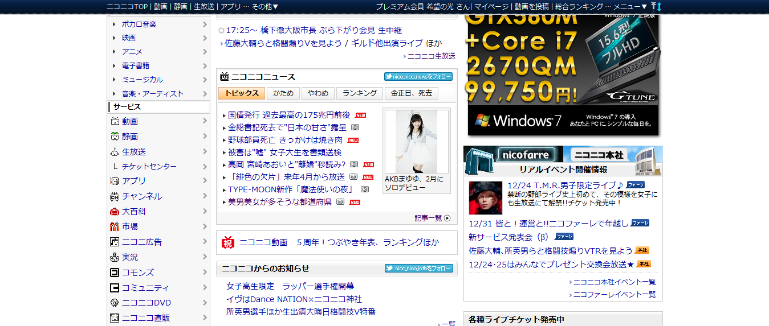Open the その他▼ dropdown in the top bar
This screenshot has width=769, height=326.
coord(265,6)
